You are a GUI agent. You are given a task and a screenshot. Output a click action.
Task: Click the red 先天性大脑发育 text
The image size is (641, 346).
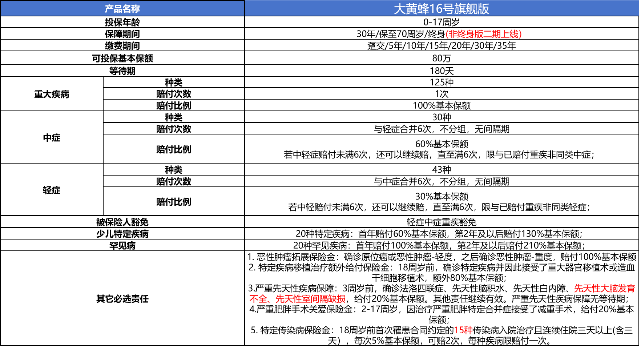[605, 289]
